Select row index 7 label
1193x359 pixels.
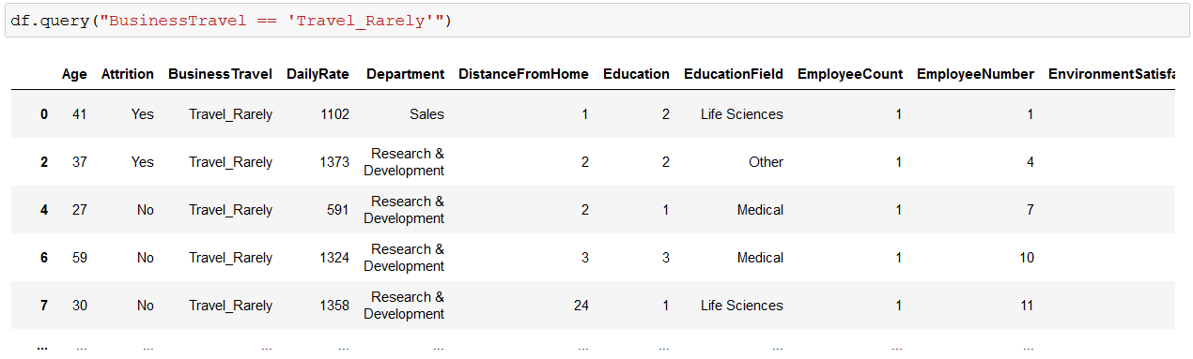point(44,306)
